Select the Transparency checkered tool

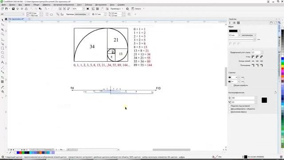click(3, 82)
